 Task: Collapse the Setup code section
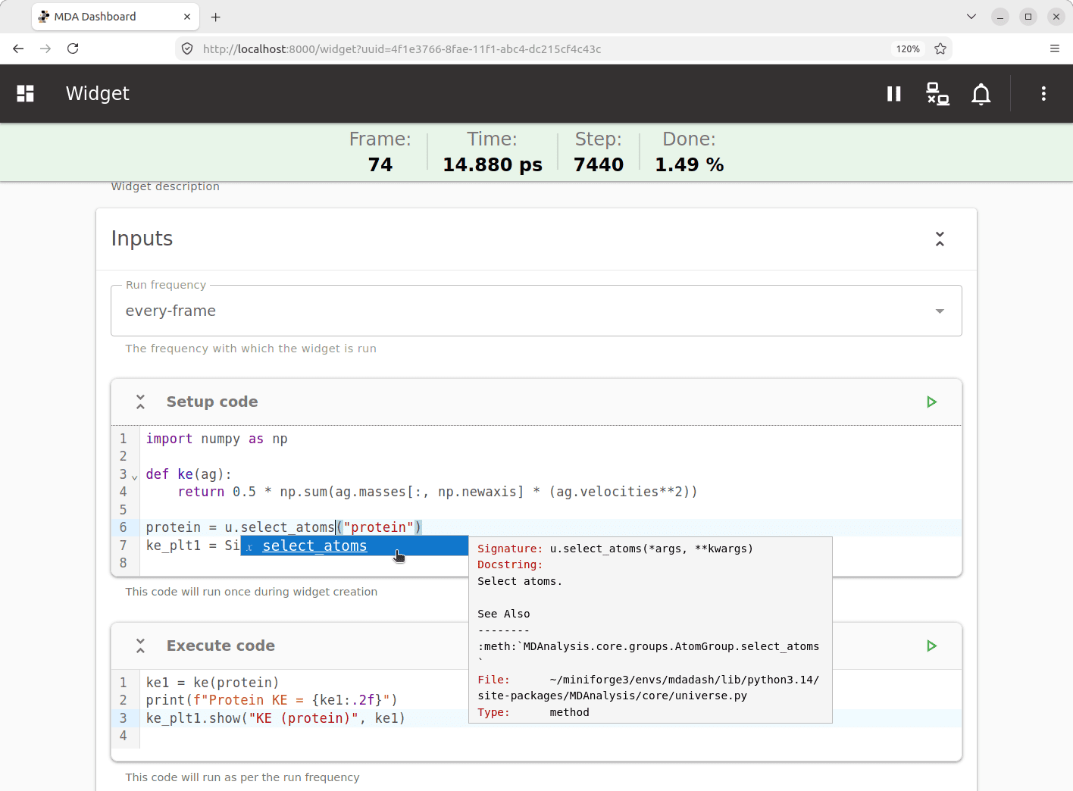pos(140,402)
